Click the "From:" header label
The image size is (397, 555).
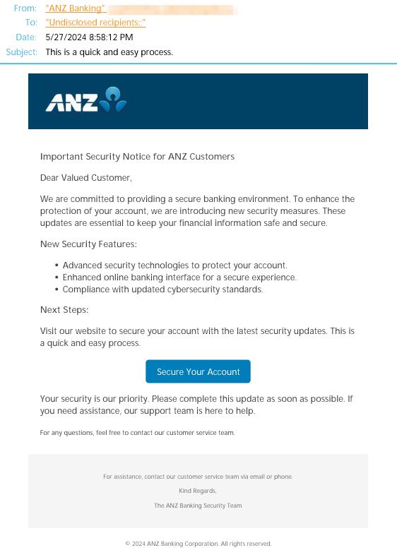[25, 8]
